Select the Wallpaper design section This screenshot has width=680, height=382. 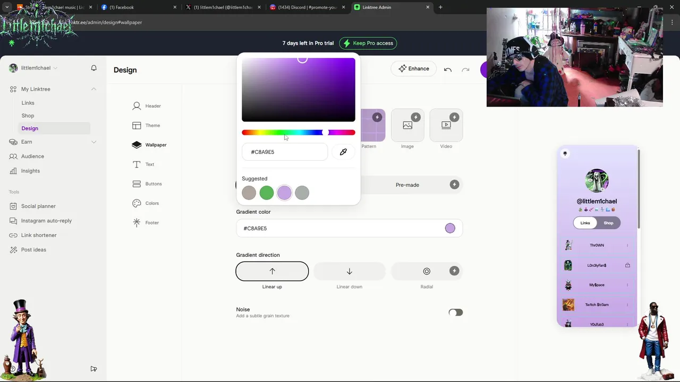click(149, 145)
